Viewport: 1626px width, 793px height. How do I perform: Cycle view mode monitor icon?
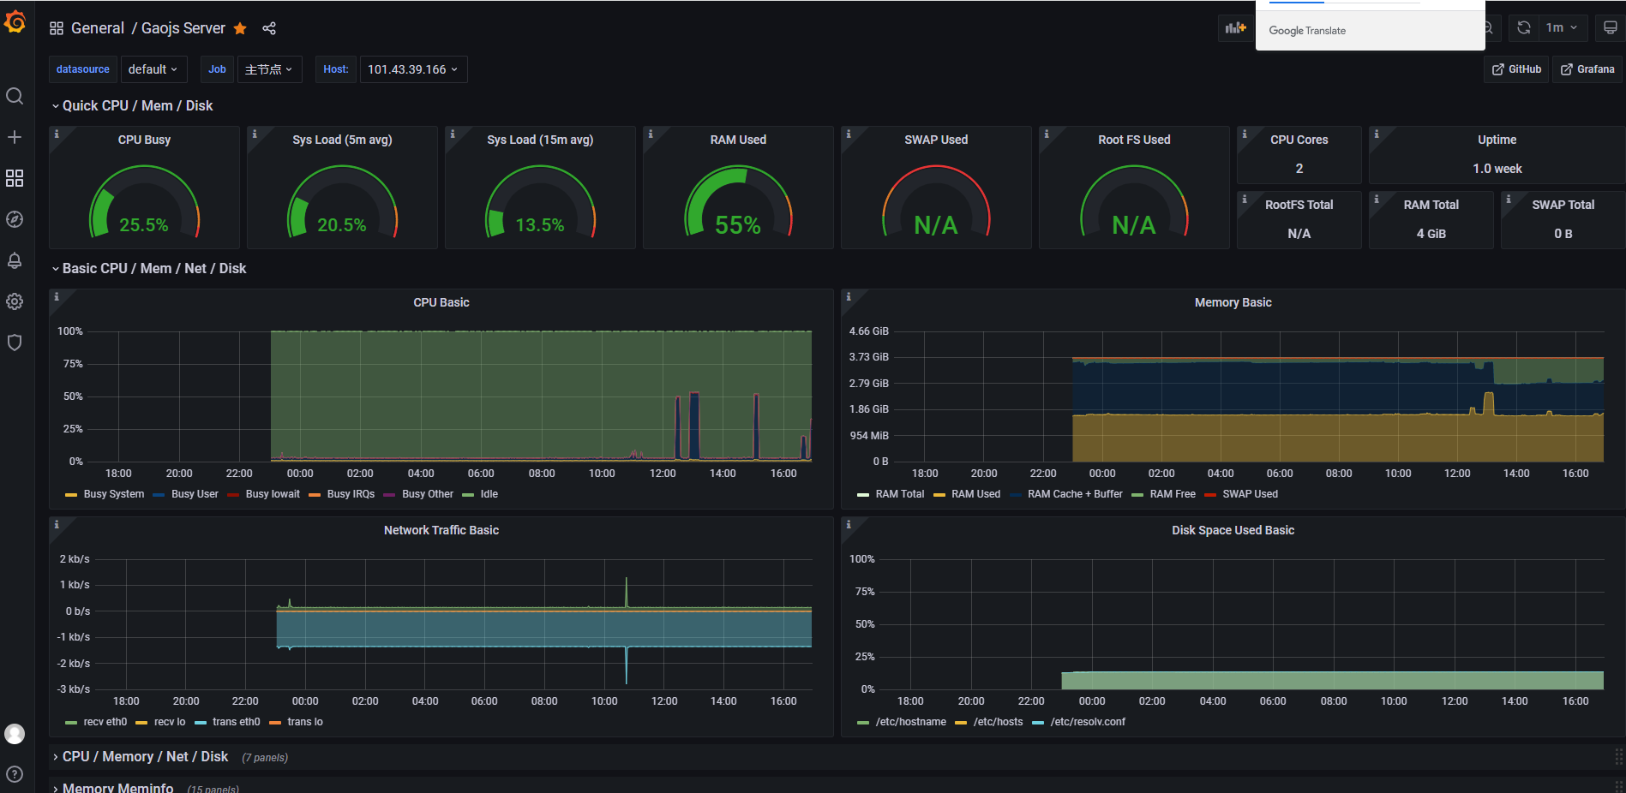(x=1610, y=27)
